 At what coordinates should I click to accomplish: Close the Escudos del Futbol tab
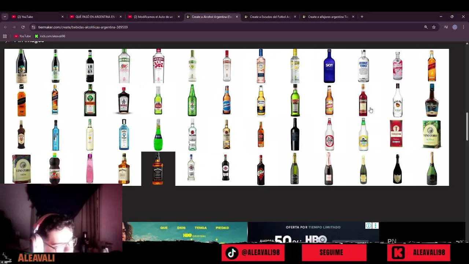tap(295, 16)
